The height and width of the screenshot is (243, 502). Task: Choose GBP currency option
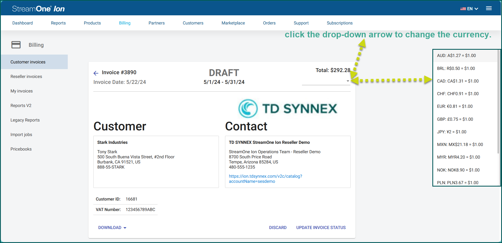(x=465, y=119)
